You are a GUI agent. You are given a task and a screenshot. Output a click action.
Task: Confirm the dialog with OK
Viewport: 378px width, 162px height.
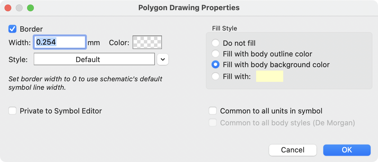347,150
